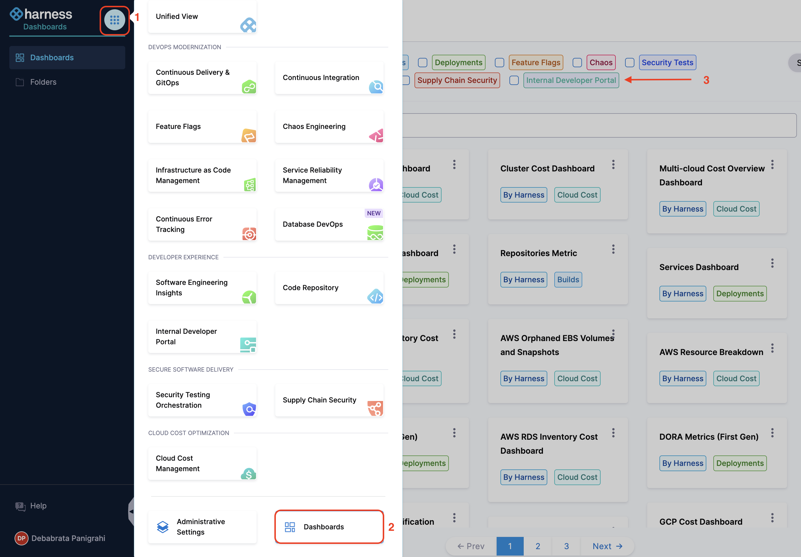Tick the Internal Developer Portal checkbox

pos(514,81)
